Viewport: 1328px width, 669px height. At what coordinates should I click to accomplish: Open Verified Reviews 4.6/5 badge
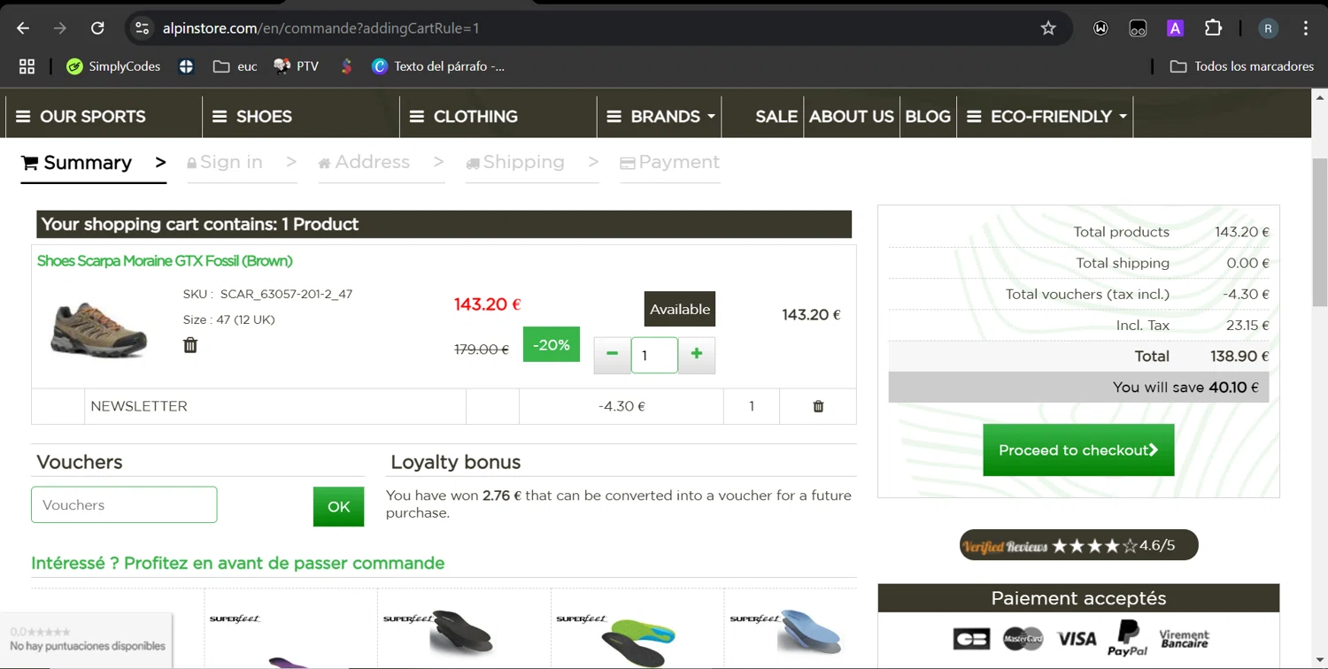point(1078,545)
